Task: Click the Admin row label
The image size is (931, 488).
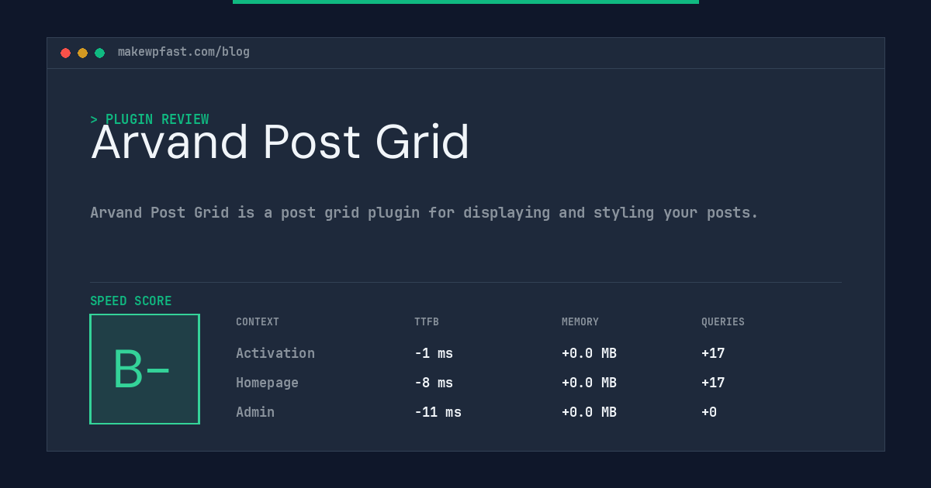Action: (x=255, y=412)
